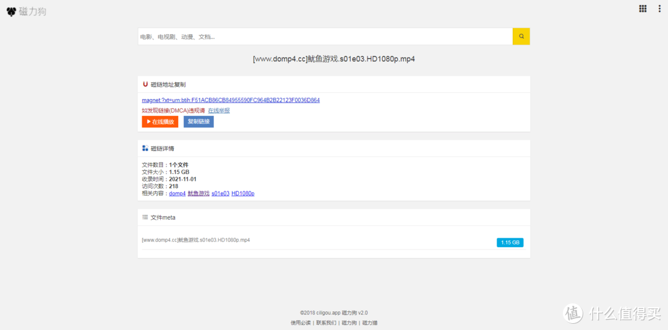The width and height of the screenshot is (668, 330).
Task: Open the s01e03 related tag link
Action: [x=220, y=194]
